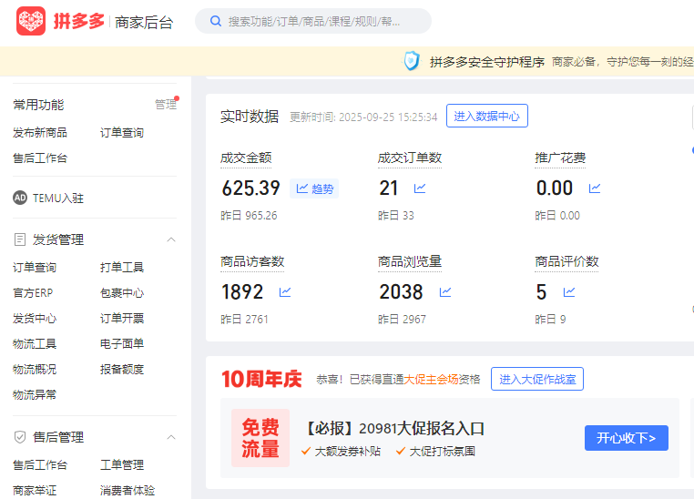
Task: Open trend chart icon for 推广花费
Action: point(595,188)
